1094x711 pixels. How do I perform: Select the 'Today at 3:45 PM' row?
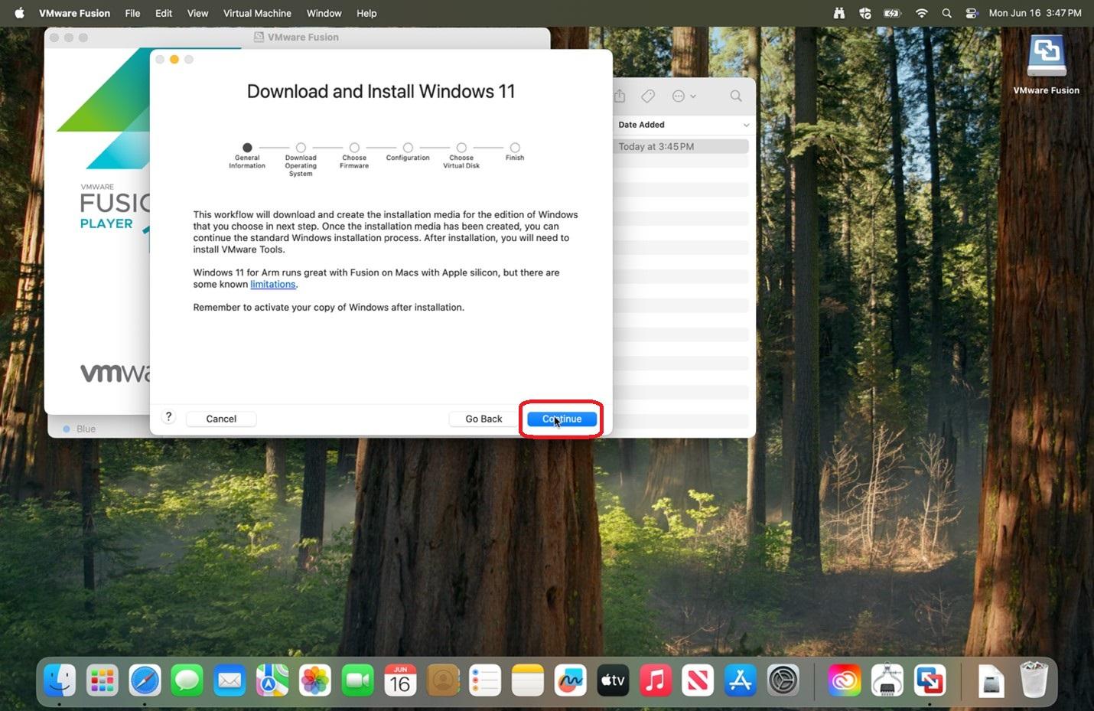[x=682, y=146]
